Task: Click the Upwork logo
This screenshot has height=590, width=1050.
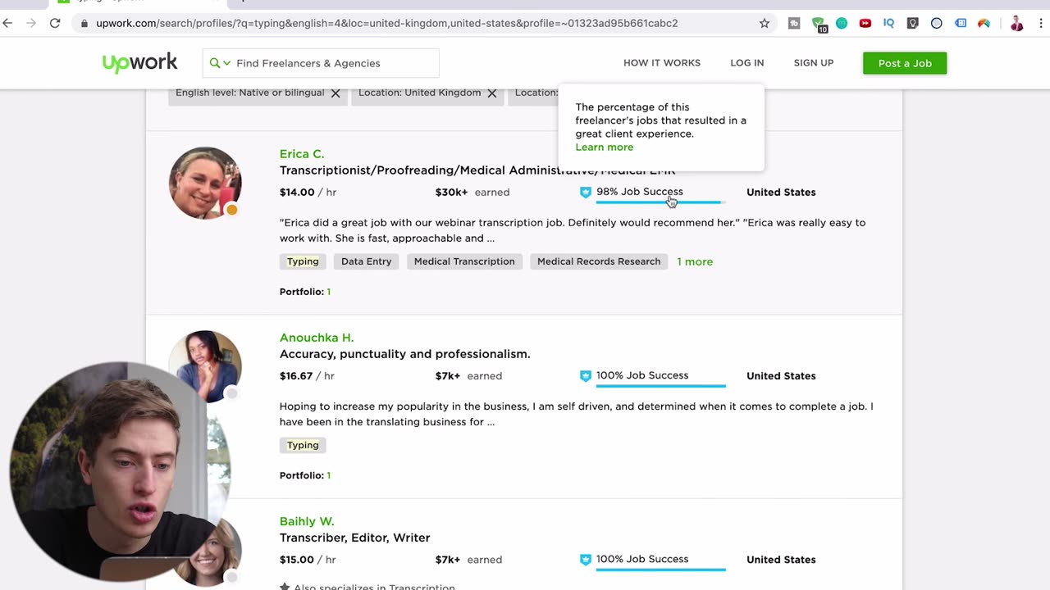Action: [x=139, y=62]
